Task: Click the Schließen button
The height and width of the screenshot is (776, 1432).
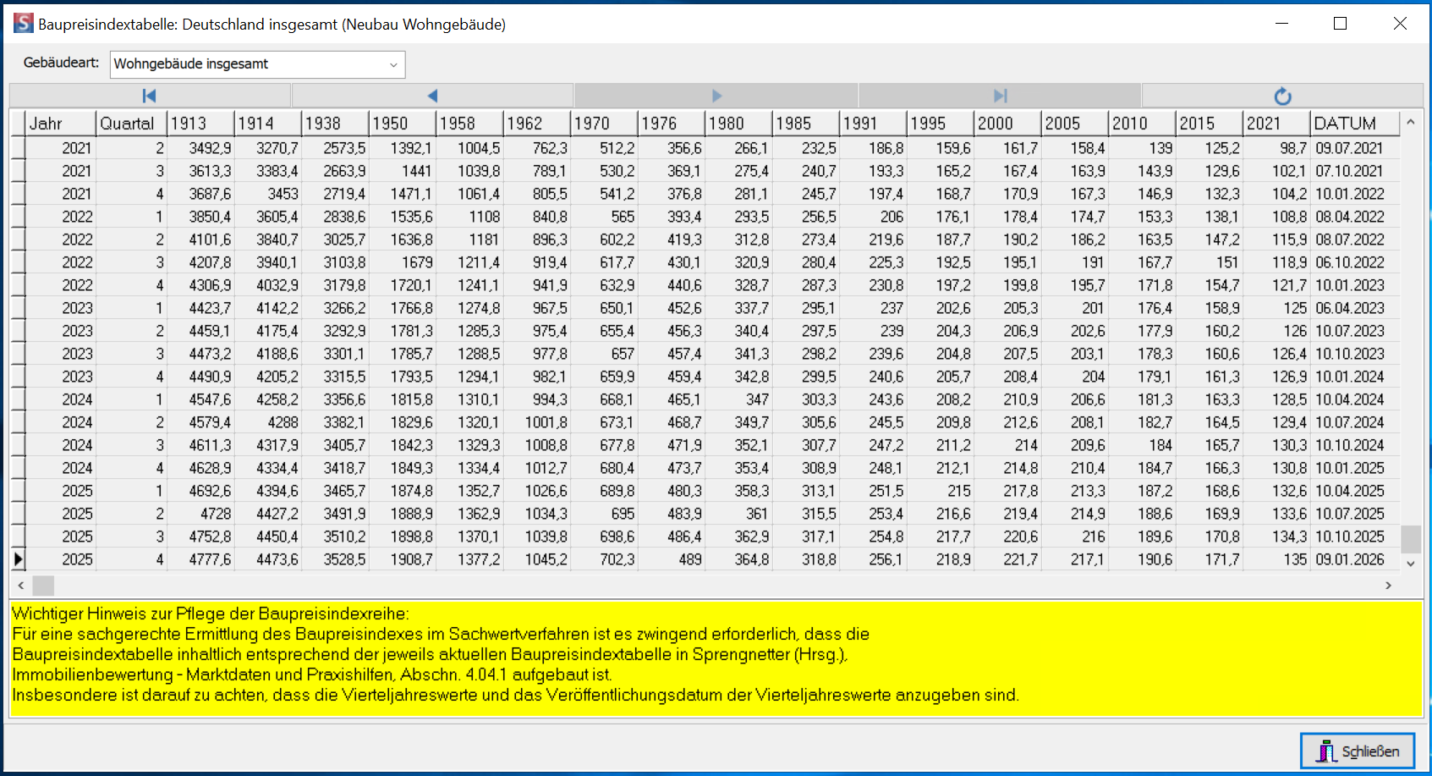Action: coord(1357,751)
